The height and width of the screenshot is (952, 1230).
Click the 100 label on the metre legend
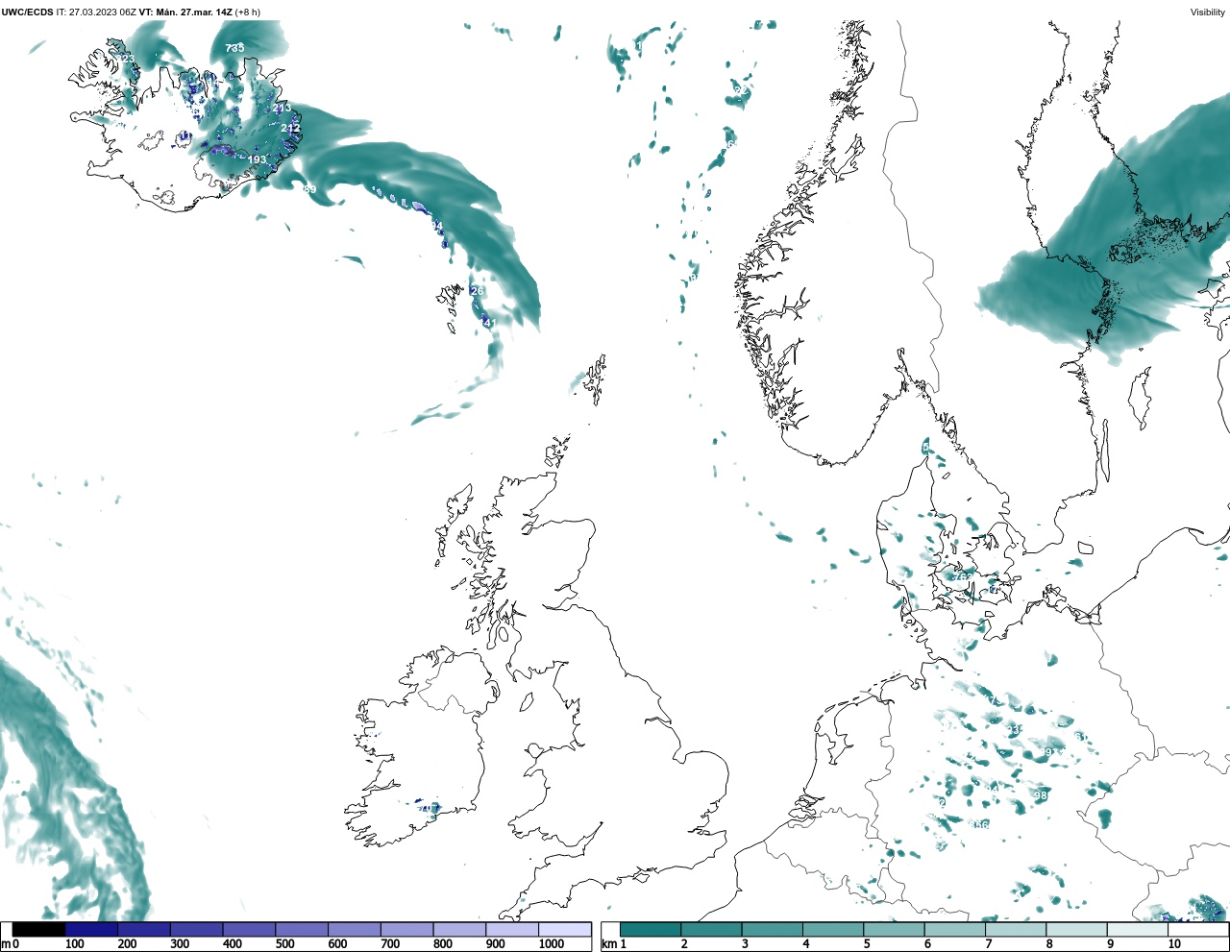[75, 944]
